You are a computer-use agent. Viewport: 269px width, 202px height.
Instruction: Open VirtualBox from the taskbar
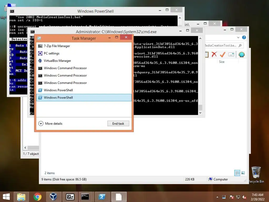pyautogui.click(x=54, y=197)
